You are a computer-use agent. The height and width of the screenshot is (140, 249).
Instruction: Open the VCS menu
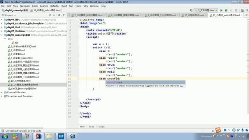click(x=86, y=6)
